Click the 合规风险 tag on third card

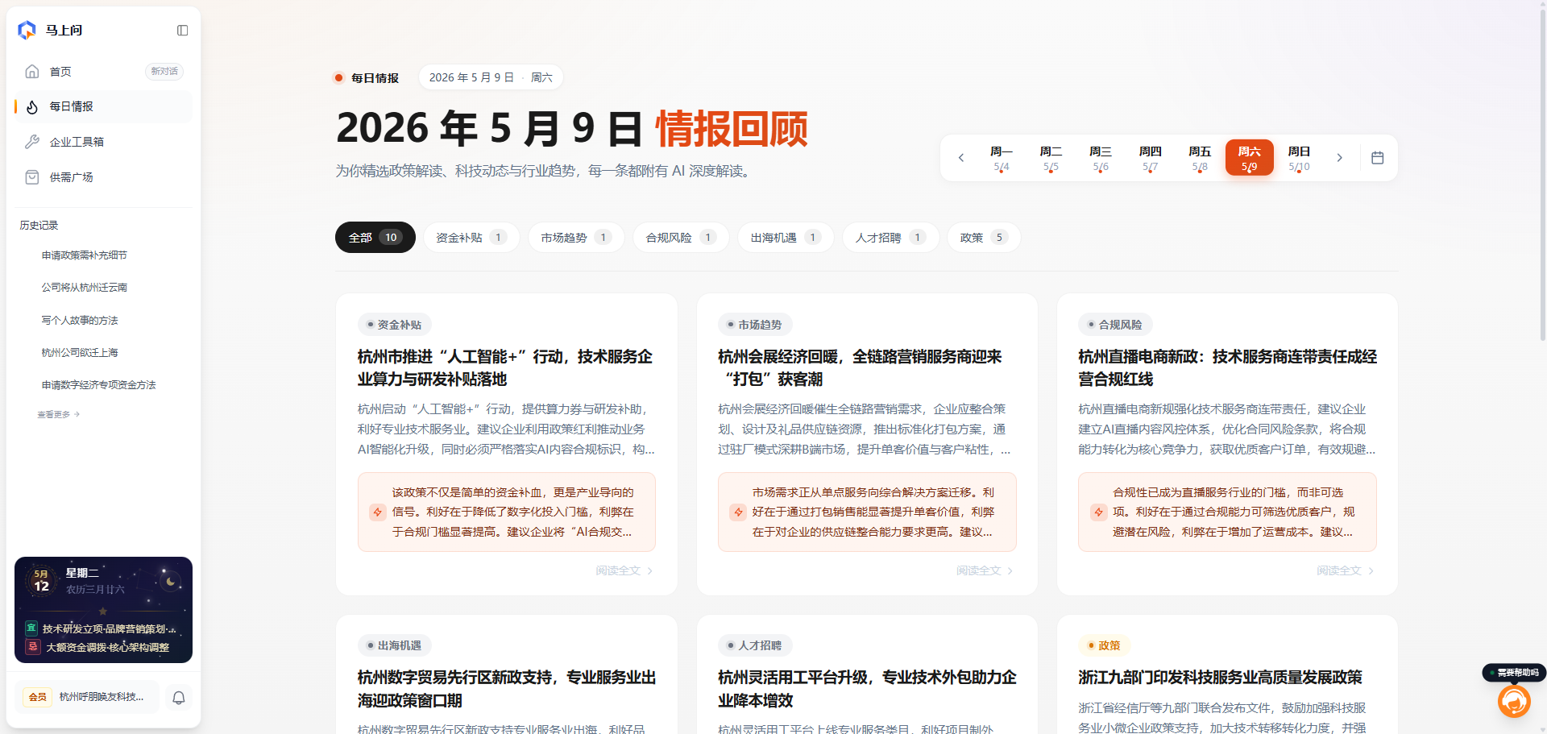[x=1115, y=325]
